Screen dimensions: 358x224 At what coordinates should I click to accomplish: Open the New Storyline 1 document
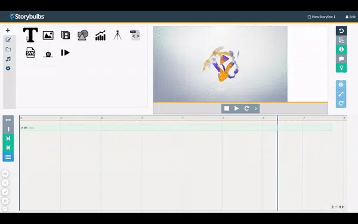[322, 17]
